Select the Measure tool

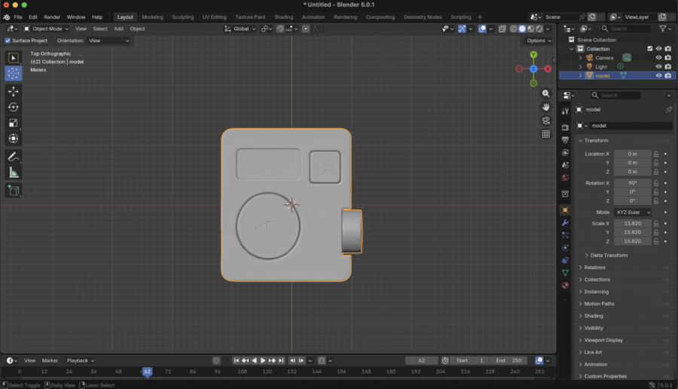(14, 173)
